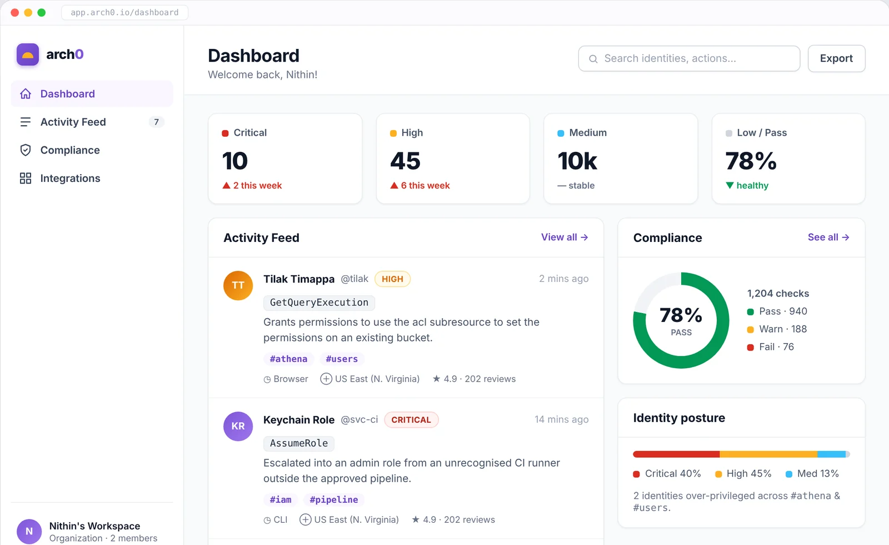Click the #users tag

click(x=342, y=359)
